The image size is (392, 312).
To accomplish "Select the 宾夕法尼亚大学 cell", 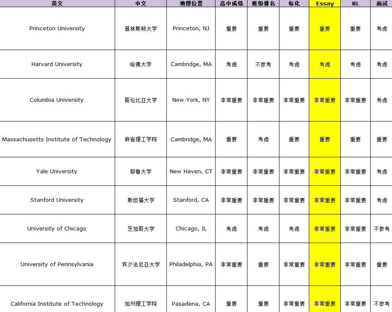I will (x=141, y=264).
